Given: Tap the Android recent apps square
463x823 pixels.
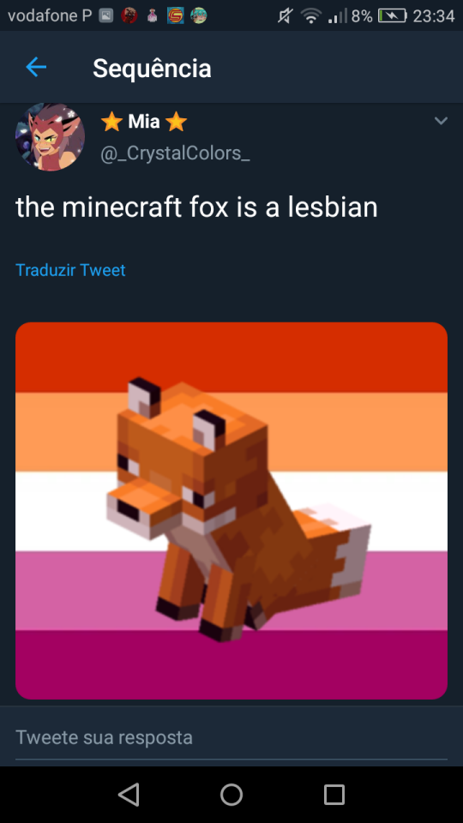Looking at the screenshot, I should (334, 795).
